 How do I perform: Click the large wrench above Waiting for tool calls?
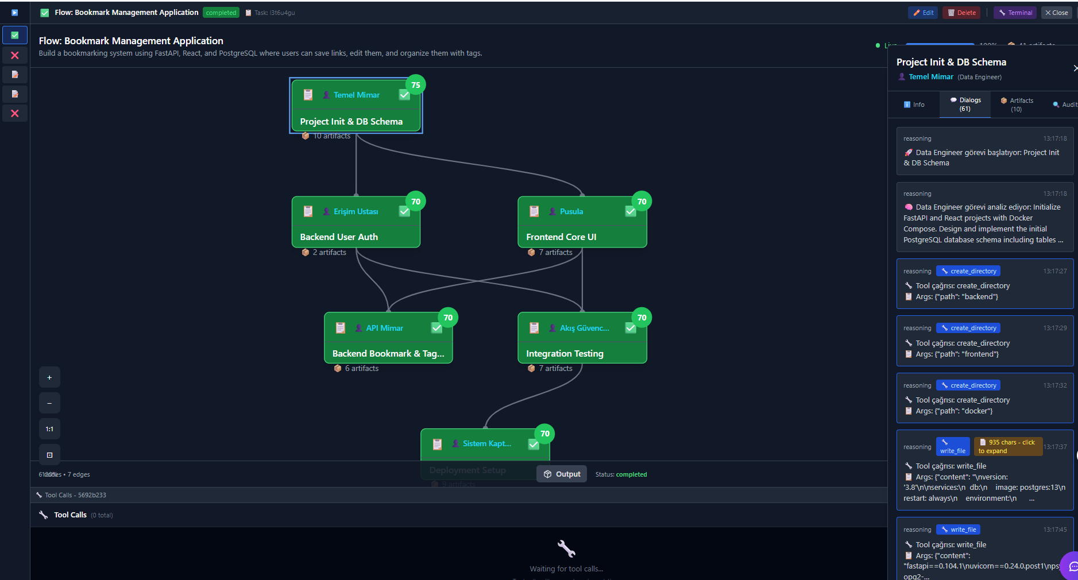click(566, 549)
